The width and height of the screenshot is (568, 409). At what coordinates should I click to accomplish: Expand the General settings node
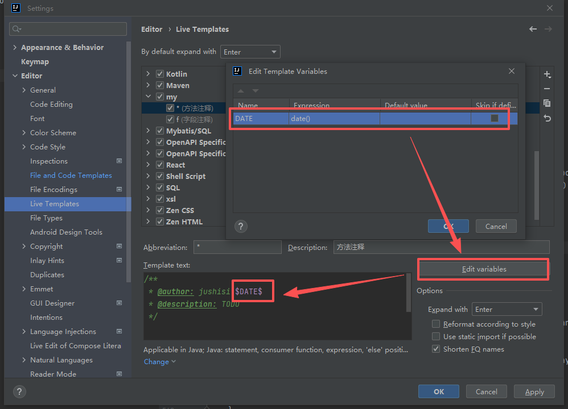coord(24,90)
